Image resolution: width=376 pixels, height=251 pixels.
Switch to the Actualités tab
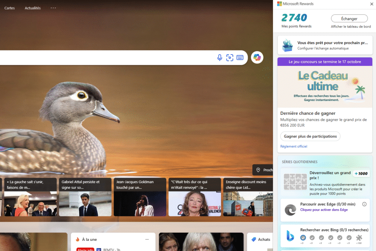33,8
